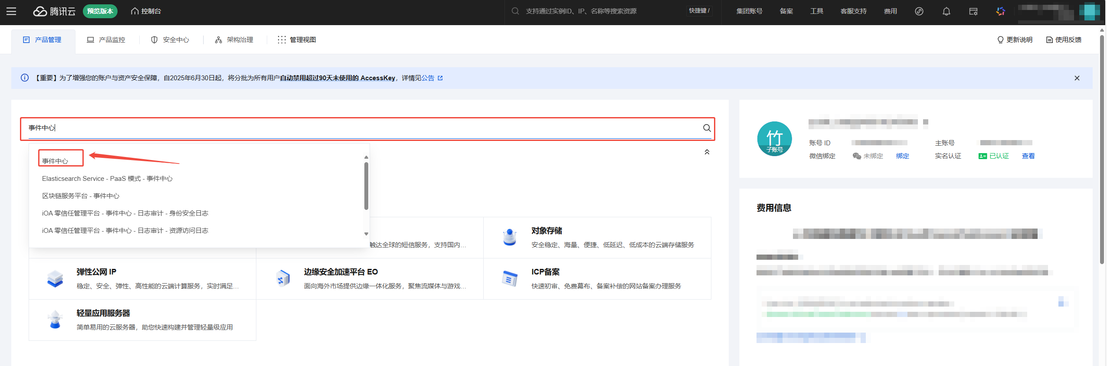Image resolution: width=1107 pixels, height=366 pixels.
Task: Click the 使用反馈 feedback button
Action: pyautogui.click(x=1064, y=40)
